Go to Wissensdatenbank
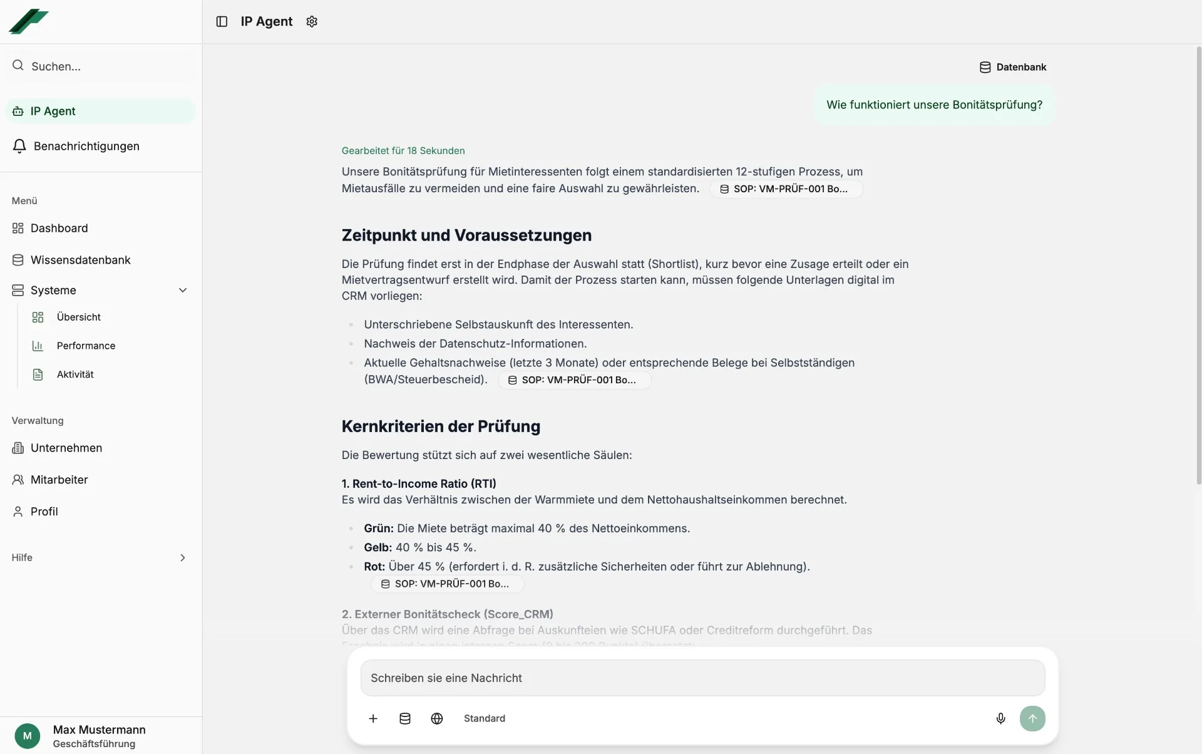Screen dimensions: 1202x754 (80, 260)
